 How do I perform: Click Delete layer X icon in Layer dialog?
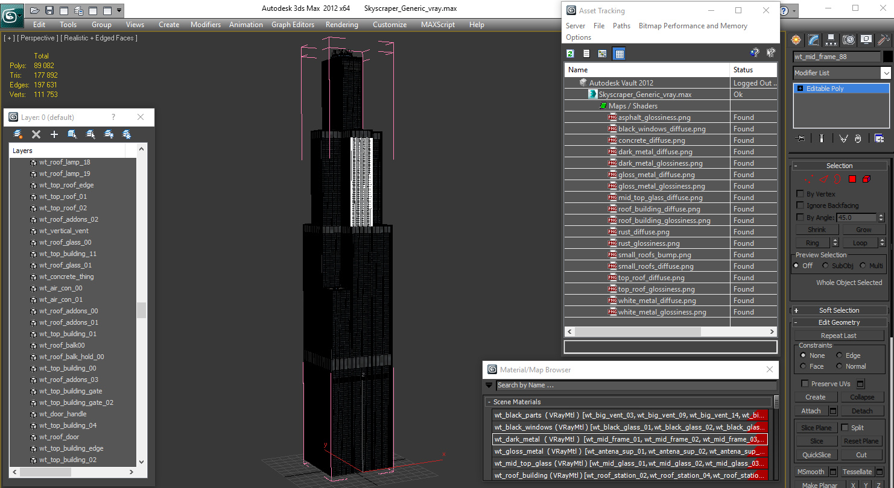(36, 134)
